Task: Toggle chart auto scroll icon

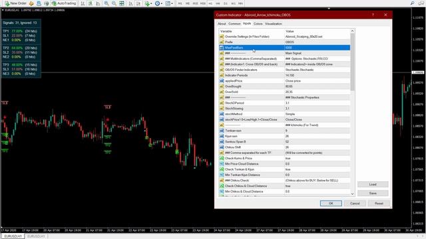Action: point(130,3)
